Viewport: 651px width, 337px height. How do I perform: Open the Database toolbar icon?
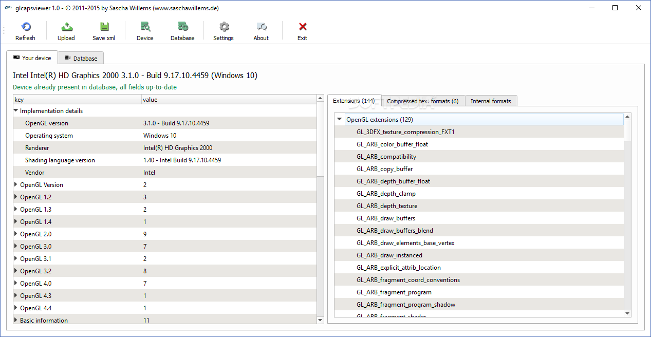pyautogui.click(x=182, y=27)
